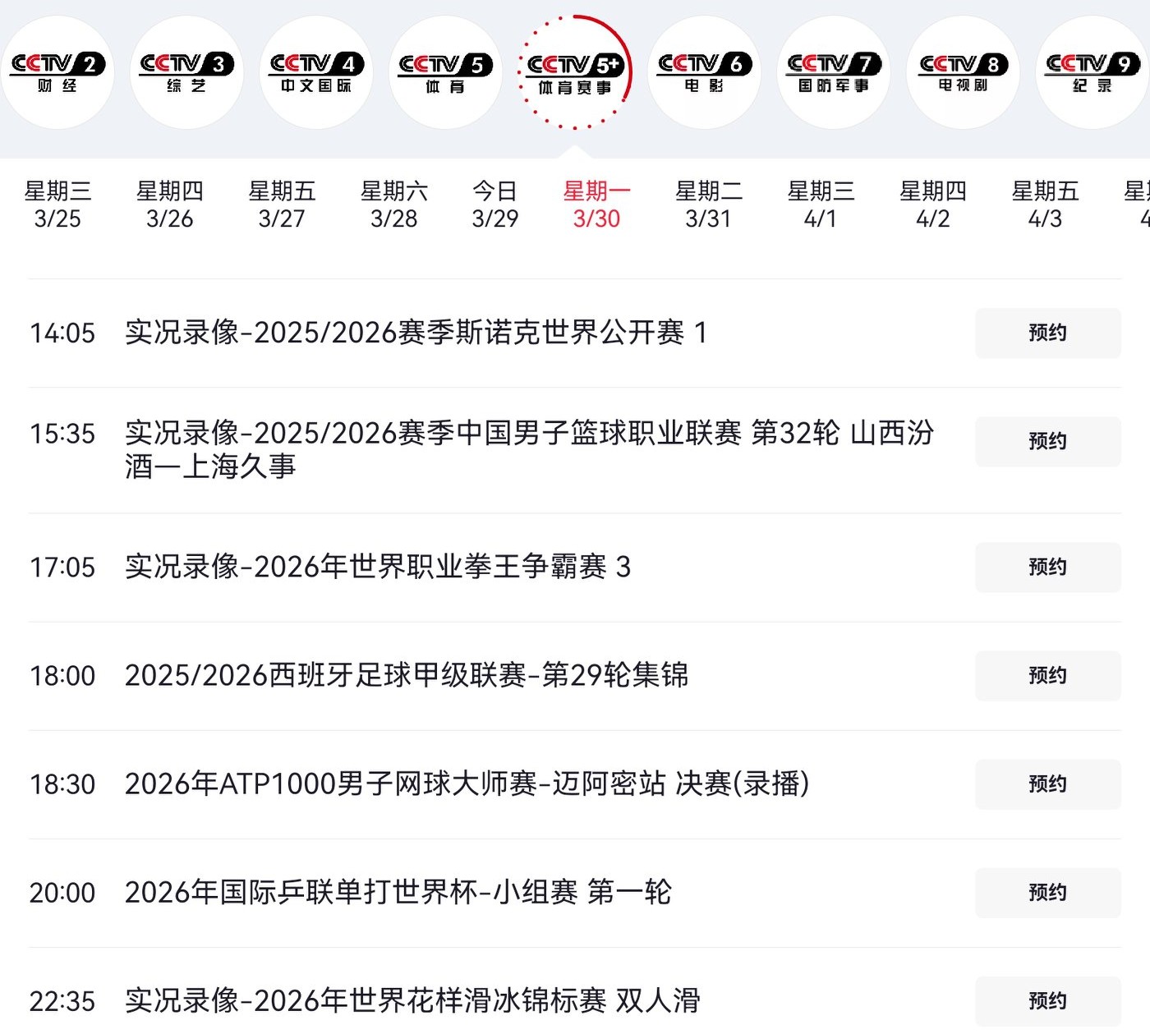Open the CCTV 9 纪录 channel
The width and height of the screenshot is (1150, 1034).
pyautogui.click(x=1092, y=72)
